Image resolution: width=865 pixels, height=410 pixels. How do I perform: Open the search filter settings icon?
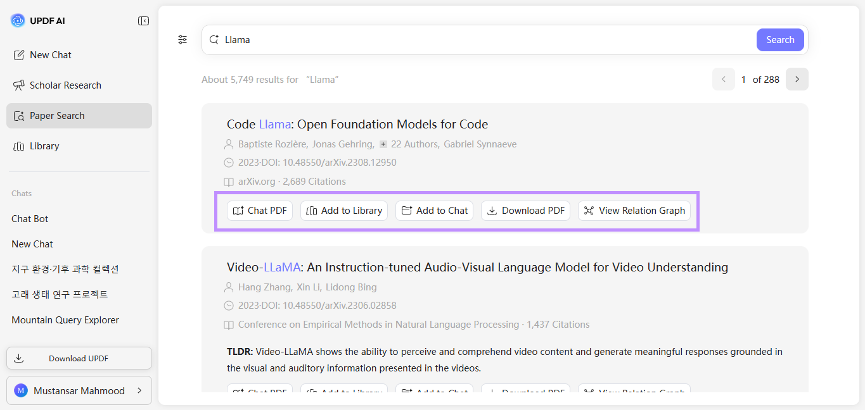[183, 40]
